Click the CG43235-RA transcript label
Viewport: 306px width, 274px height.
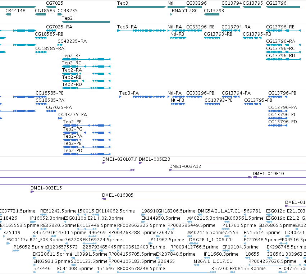(72, 41)
